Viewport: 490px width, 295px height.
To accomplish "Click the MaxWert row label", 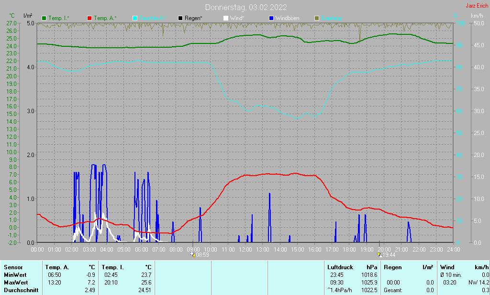I will [16, 282].
